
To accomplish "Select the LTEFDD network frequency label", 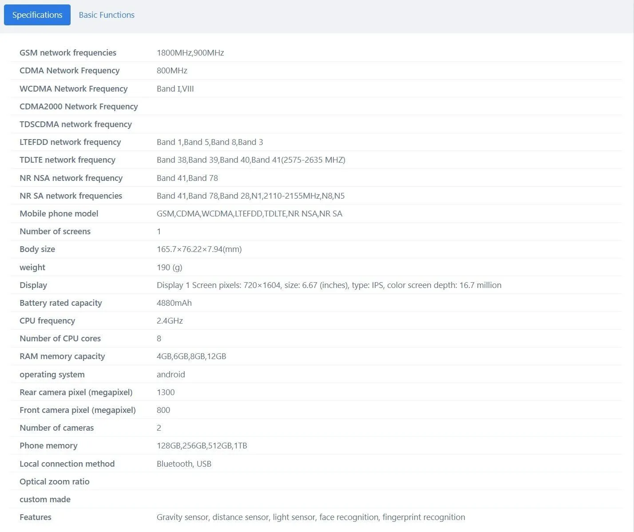I will [70, 142].
